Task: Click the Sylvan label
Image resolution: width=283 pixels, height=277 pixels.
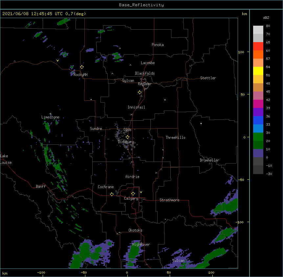Action: [128, 81]
